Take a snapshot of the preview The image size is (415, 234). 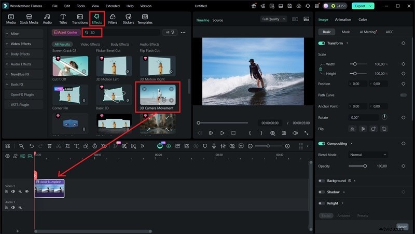tap(284, 133)
